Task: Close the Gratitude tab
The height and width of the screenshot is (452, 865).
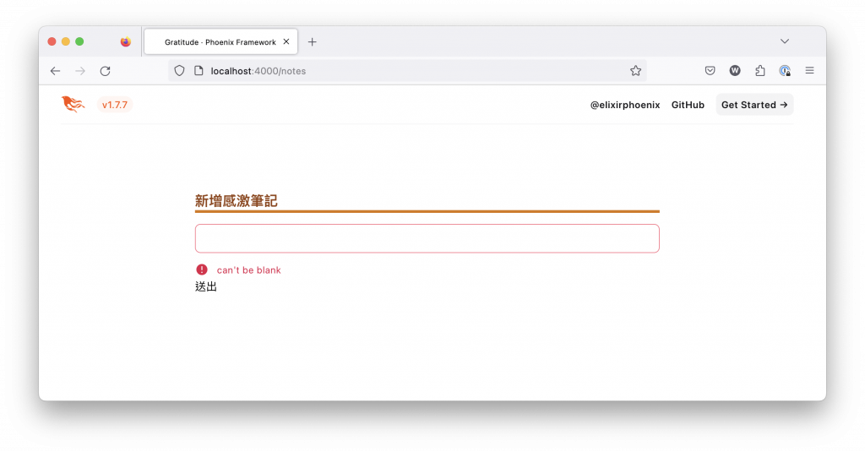Action: 286,41
